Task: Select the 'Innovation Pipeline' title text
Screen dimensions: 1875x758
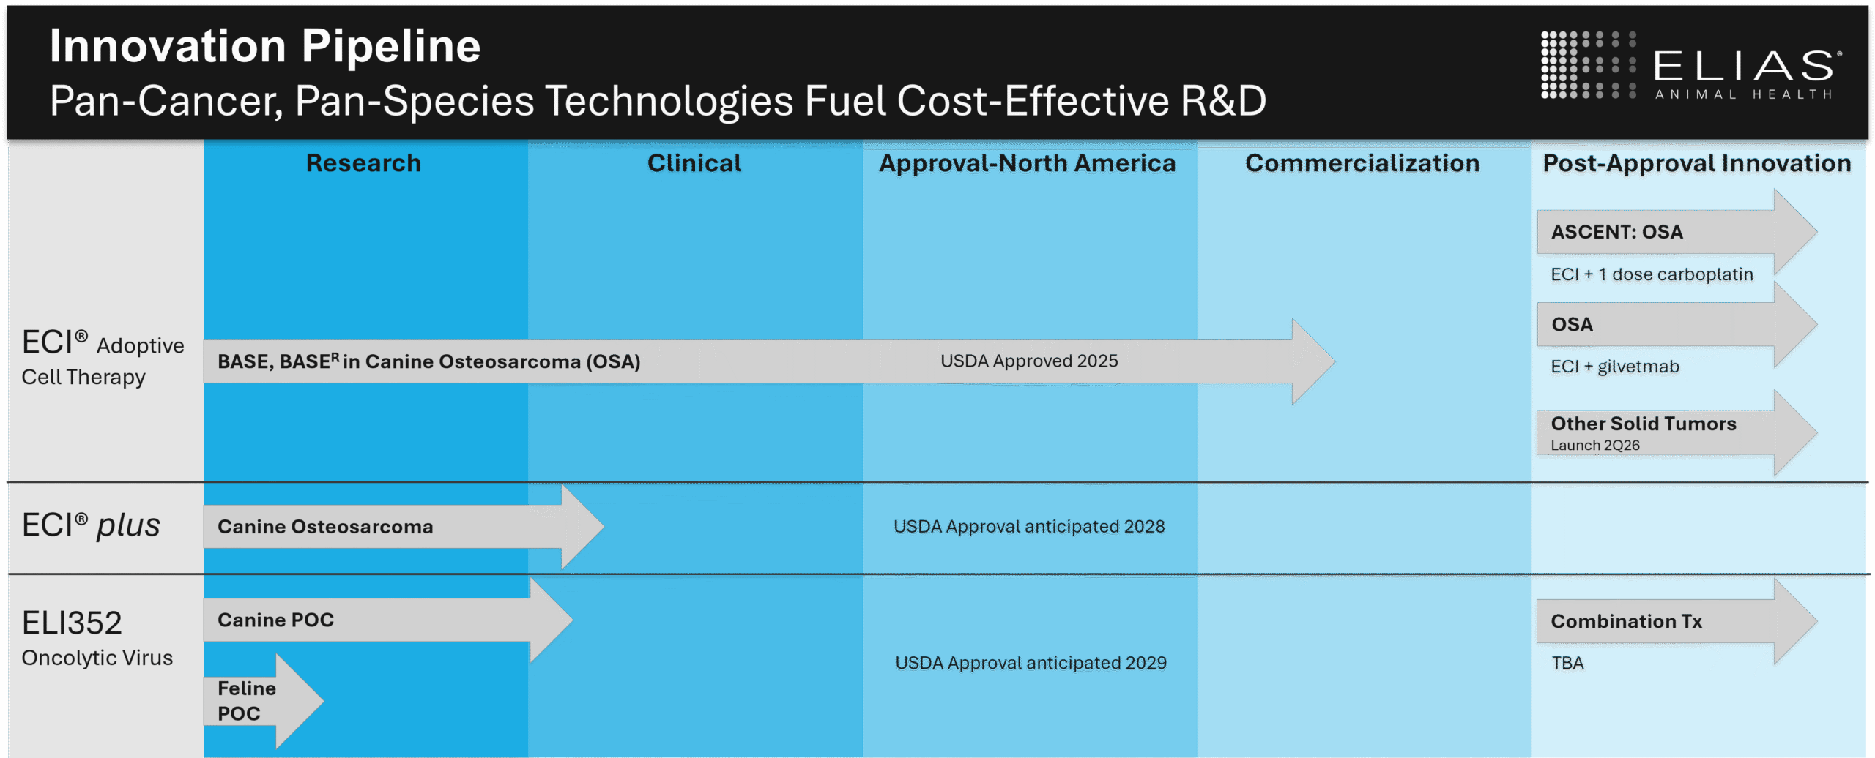Action: [265, 46]
